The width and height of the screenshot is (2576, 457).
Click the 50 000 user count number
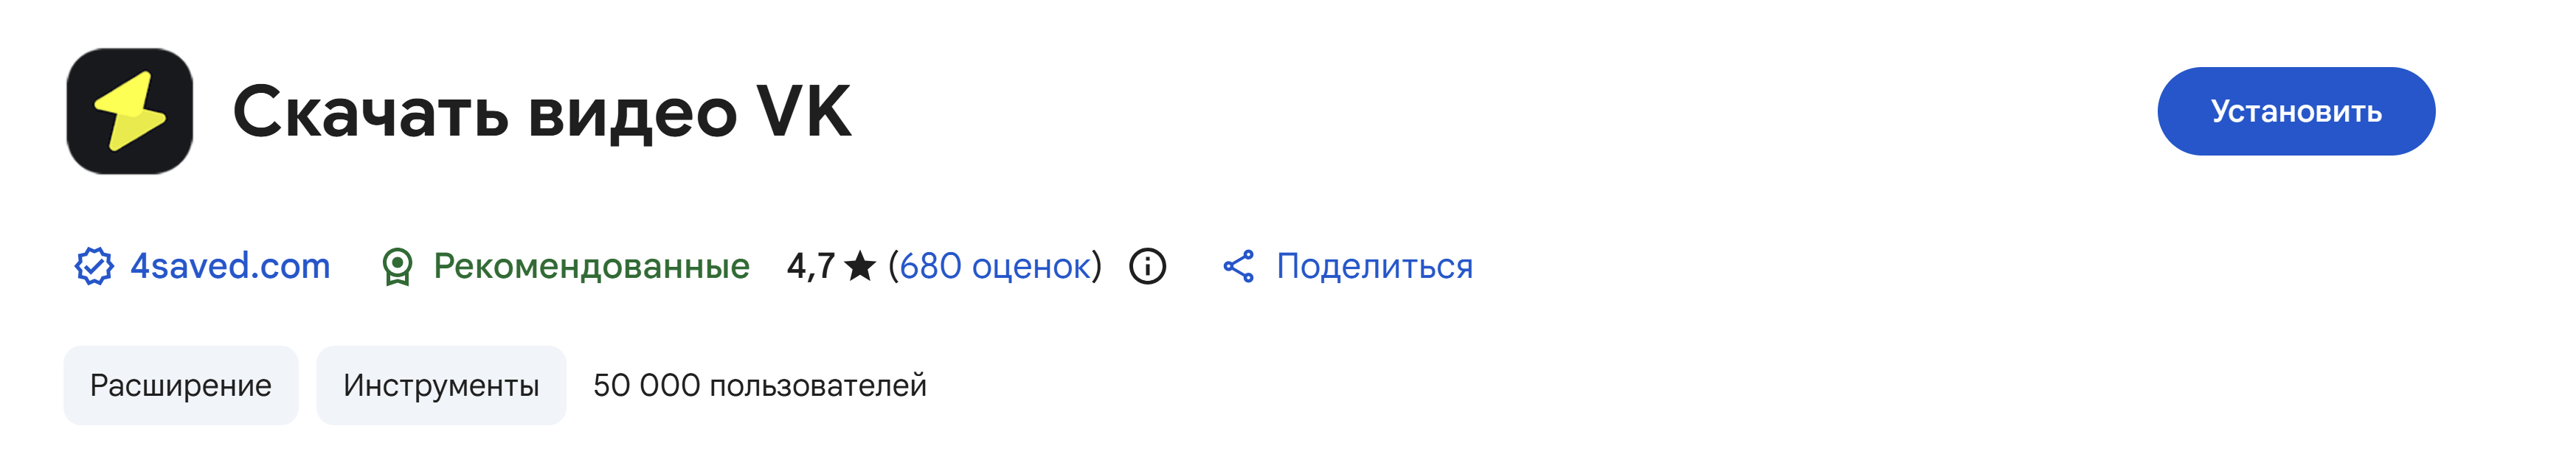click(646, 385)
